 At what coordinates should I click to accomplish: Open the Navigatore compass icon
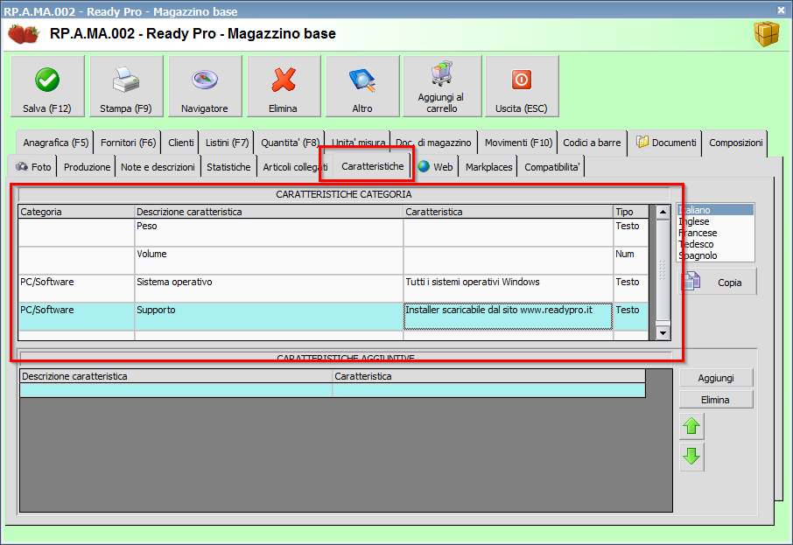204,80
